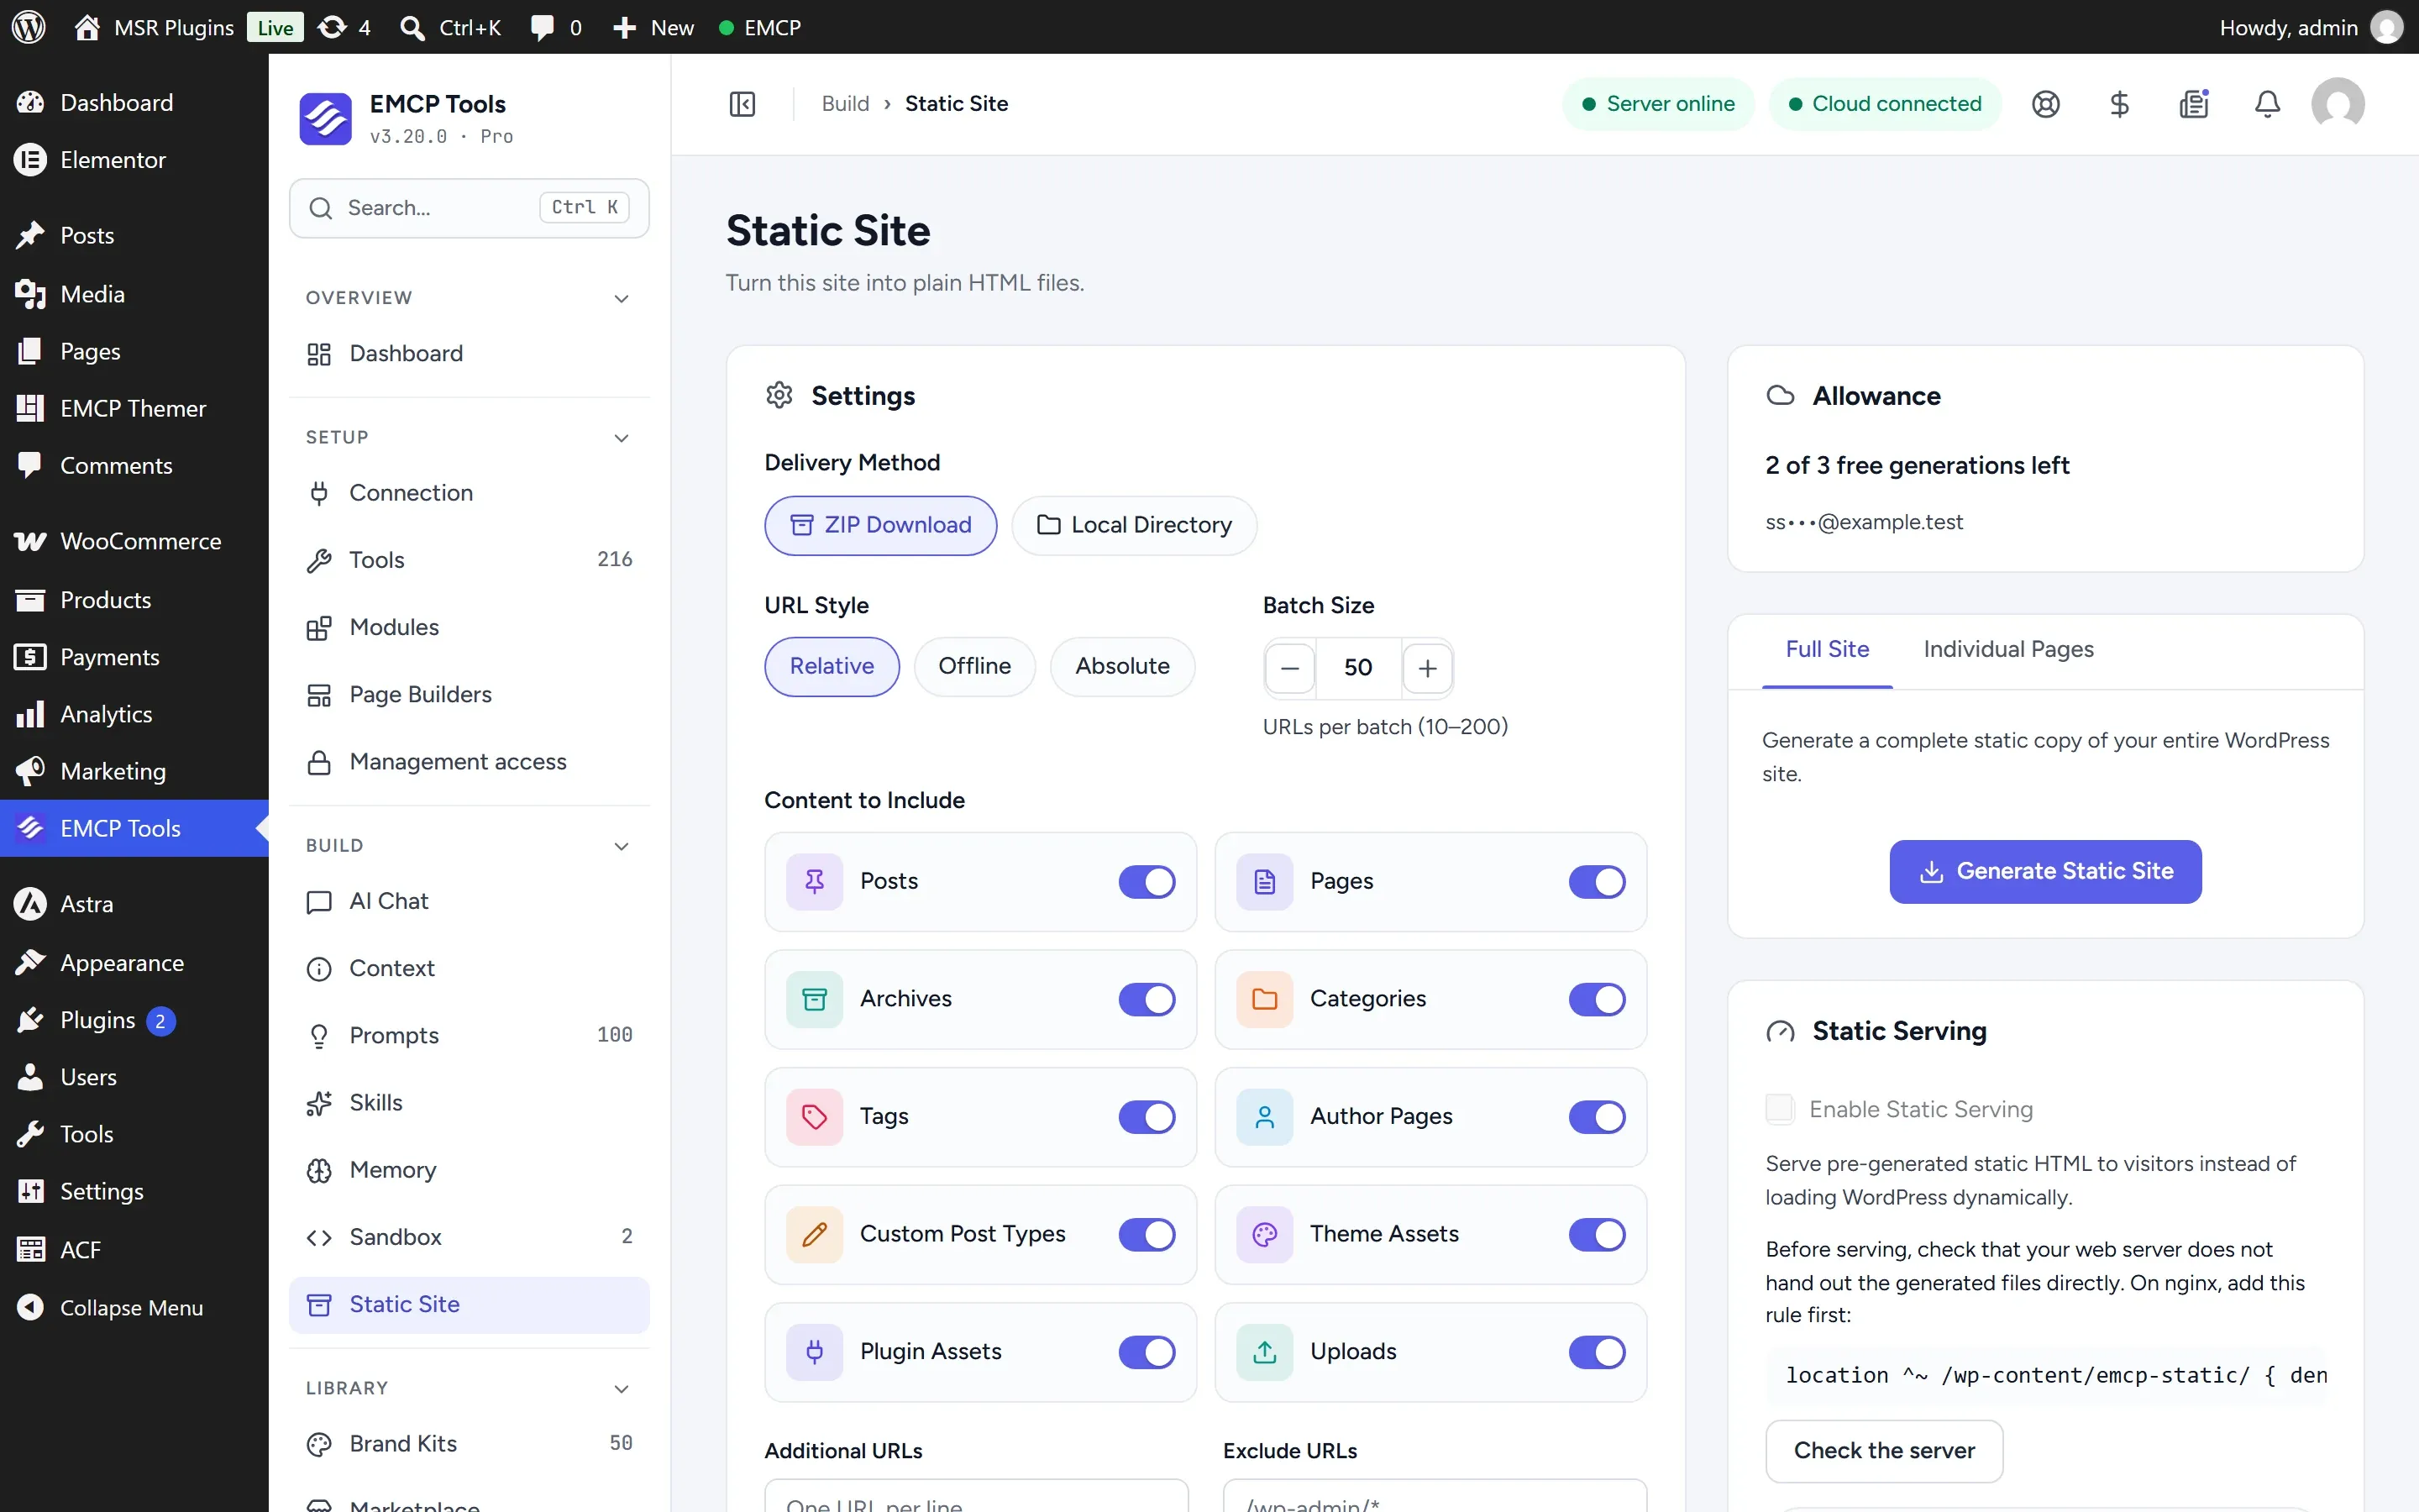Click the Check the server button
The width and height of the screenshot is (2419, 1512).
[x=1884, y=1450]
